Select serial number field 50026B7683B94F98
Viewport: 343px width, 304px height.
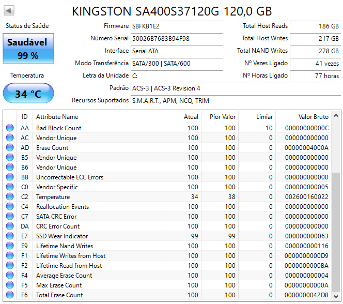pyautogui.click(x=177, y=39)
